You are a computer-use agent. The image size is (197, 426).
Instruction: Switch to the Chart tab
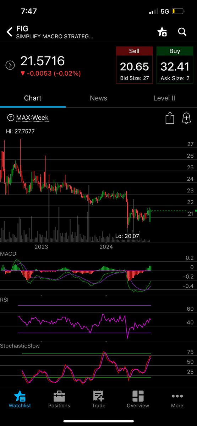pos(33,98)
